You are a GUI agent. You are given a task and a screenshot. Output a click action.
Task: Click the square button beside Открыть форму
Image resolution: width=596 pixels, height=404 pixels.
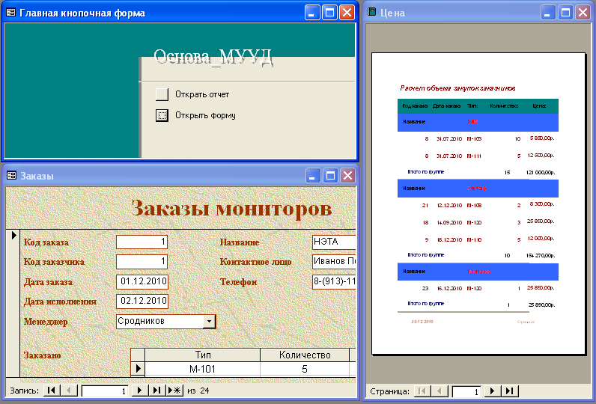162,115
